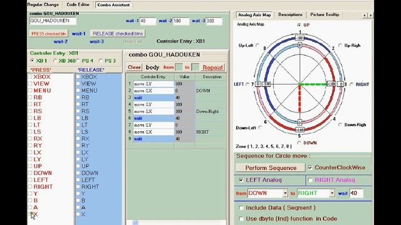Viewport: 401px width, 225px height.
Task: Select row 5 move :LX entry
Action: coord(154,111)
